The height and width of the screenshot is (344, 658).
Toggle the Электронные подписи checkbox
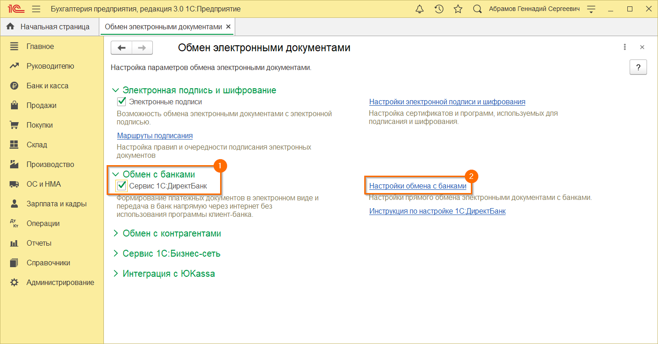pyautogui.click(x=122, y=102)
